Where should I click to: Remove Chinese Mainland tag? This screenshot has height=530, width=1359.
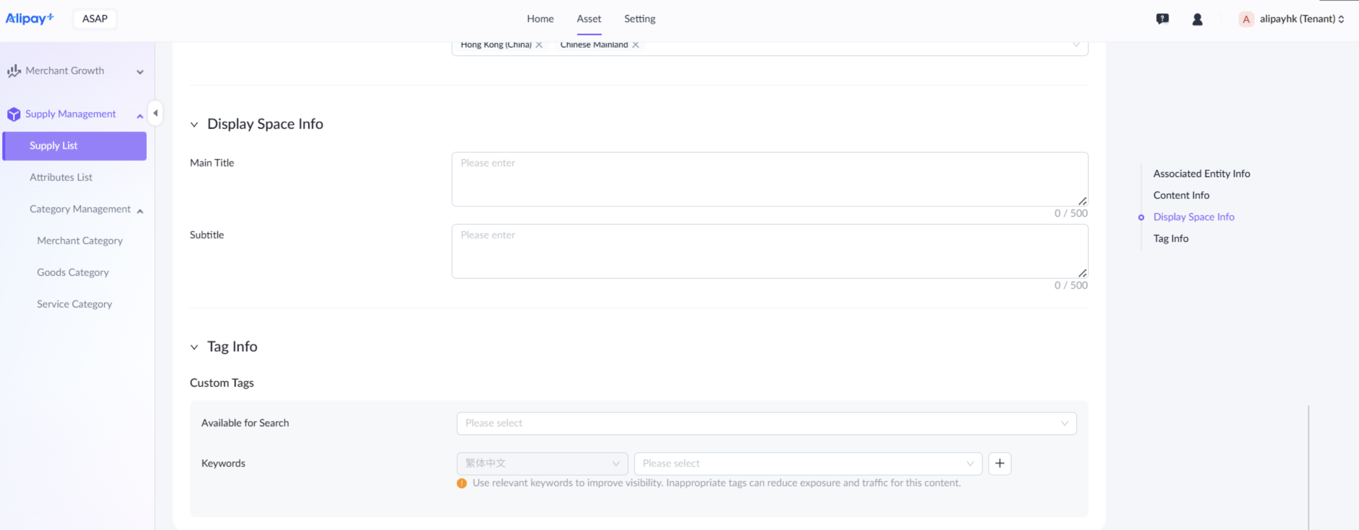[636, 45]
